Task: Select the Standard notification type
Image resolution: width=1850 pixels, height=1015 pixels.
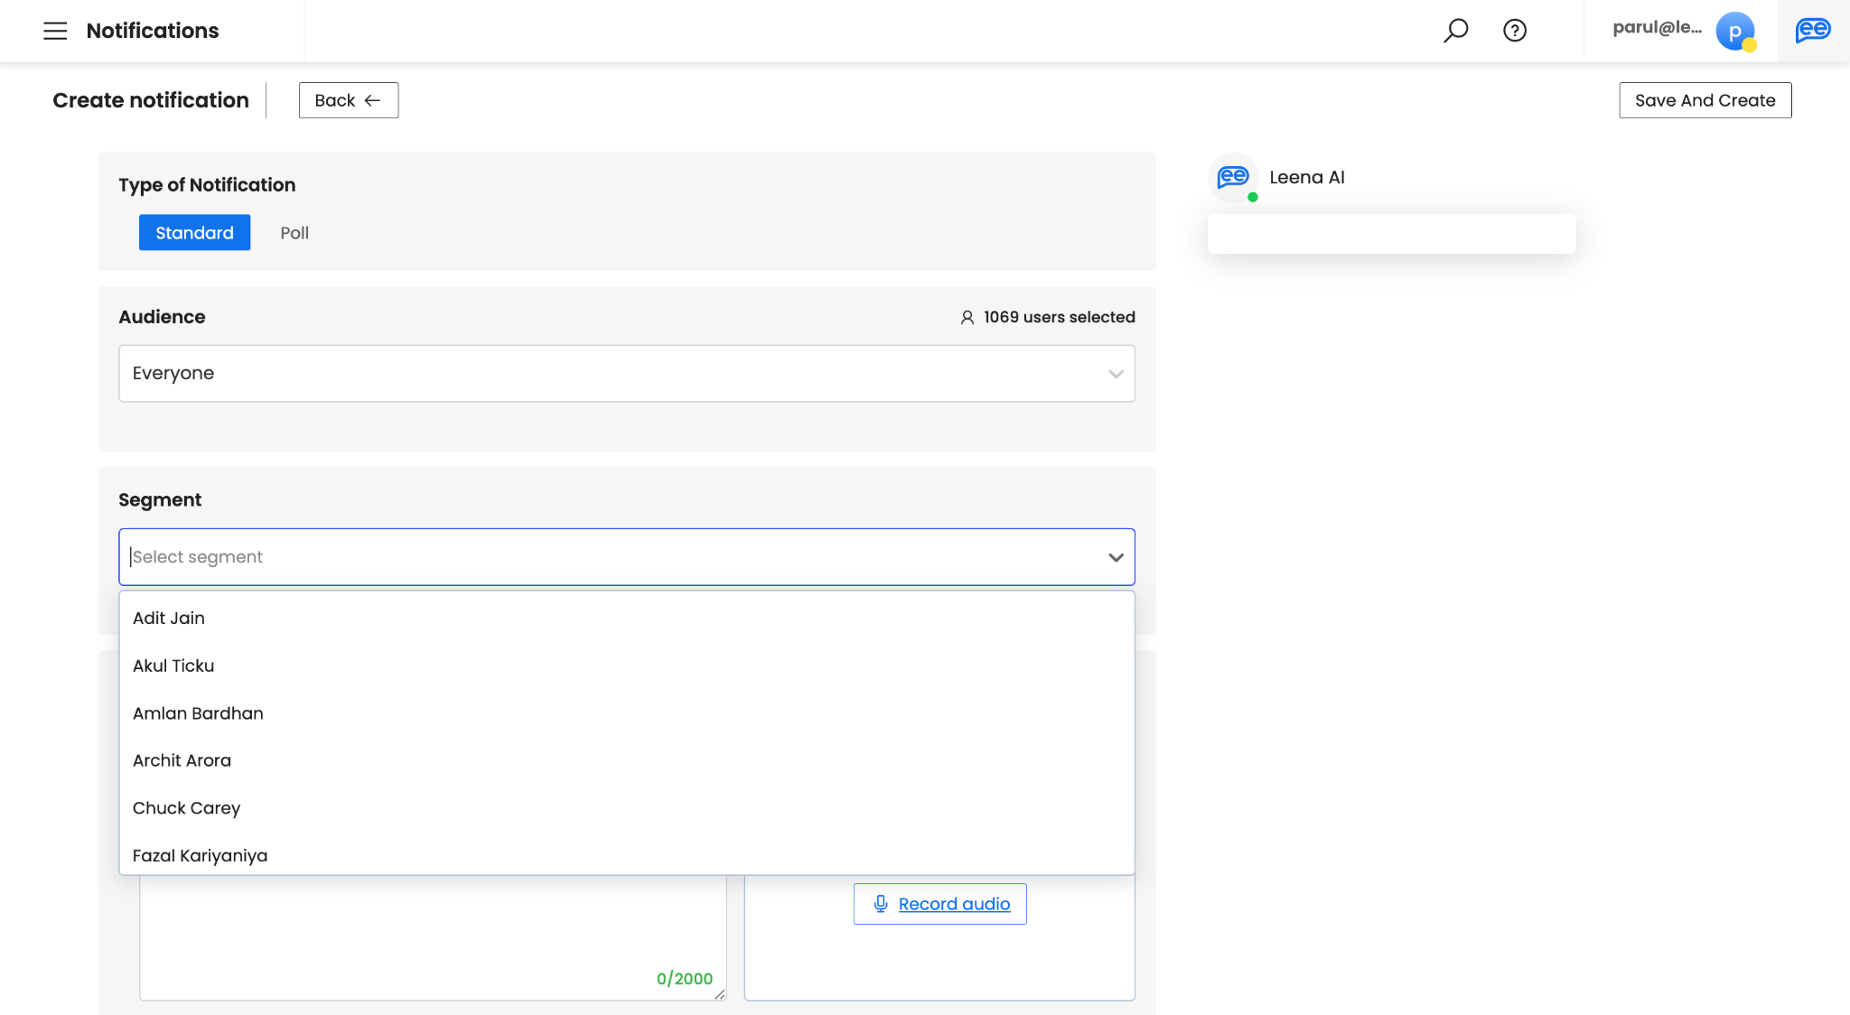Action: (x=194, y=233)
